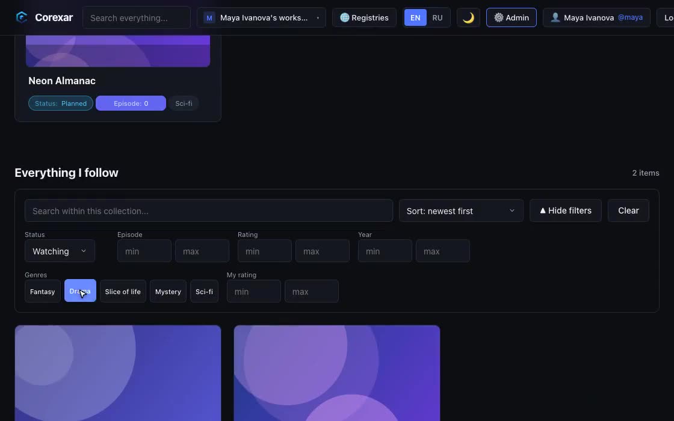The width and height of the screenshot is (674, 421).
Task: Select EN language option
Action: click(415, 17)
